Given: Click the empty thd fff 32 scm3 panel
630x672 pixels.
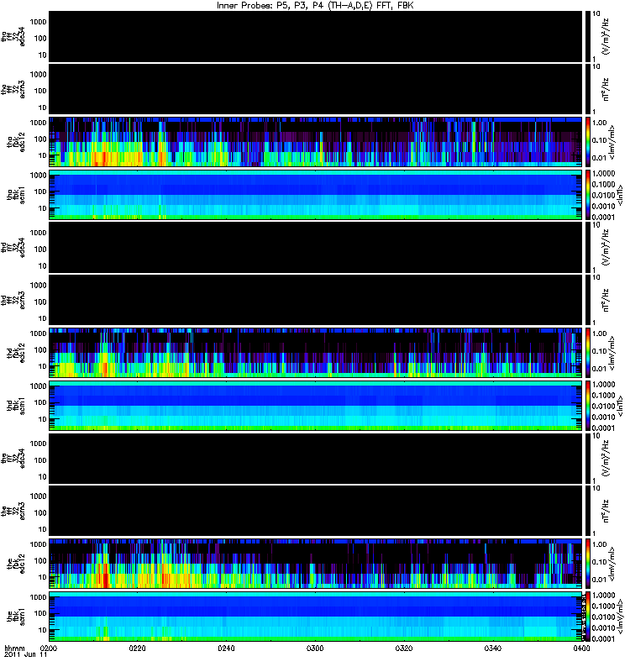Looking at the screenshot, I should coord(316,300).
